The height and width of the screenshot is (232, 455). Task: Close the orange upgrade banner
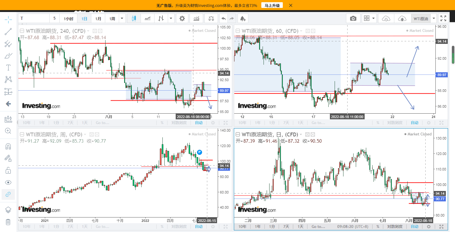tap(291, 5)
